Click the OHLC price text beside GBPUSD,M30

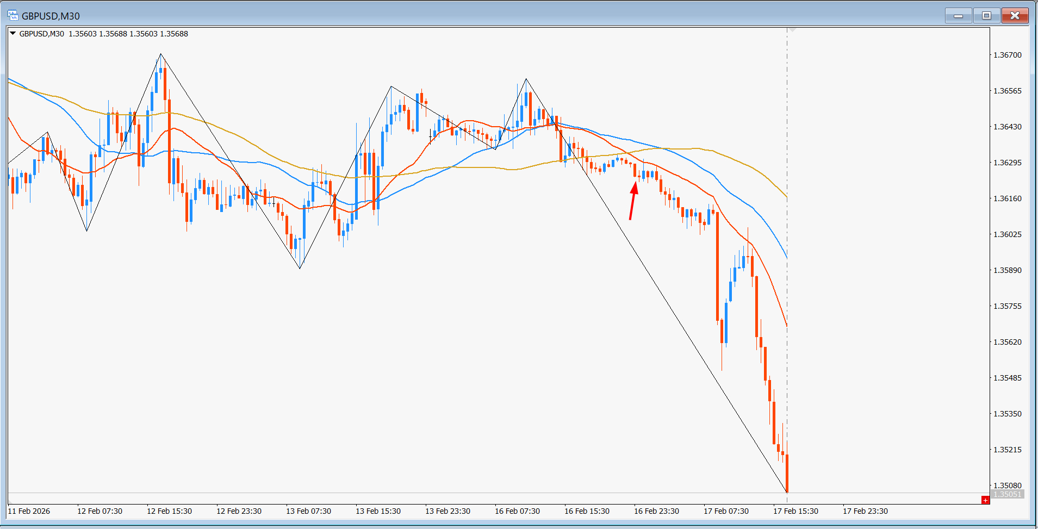128,34
